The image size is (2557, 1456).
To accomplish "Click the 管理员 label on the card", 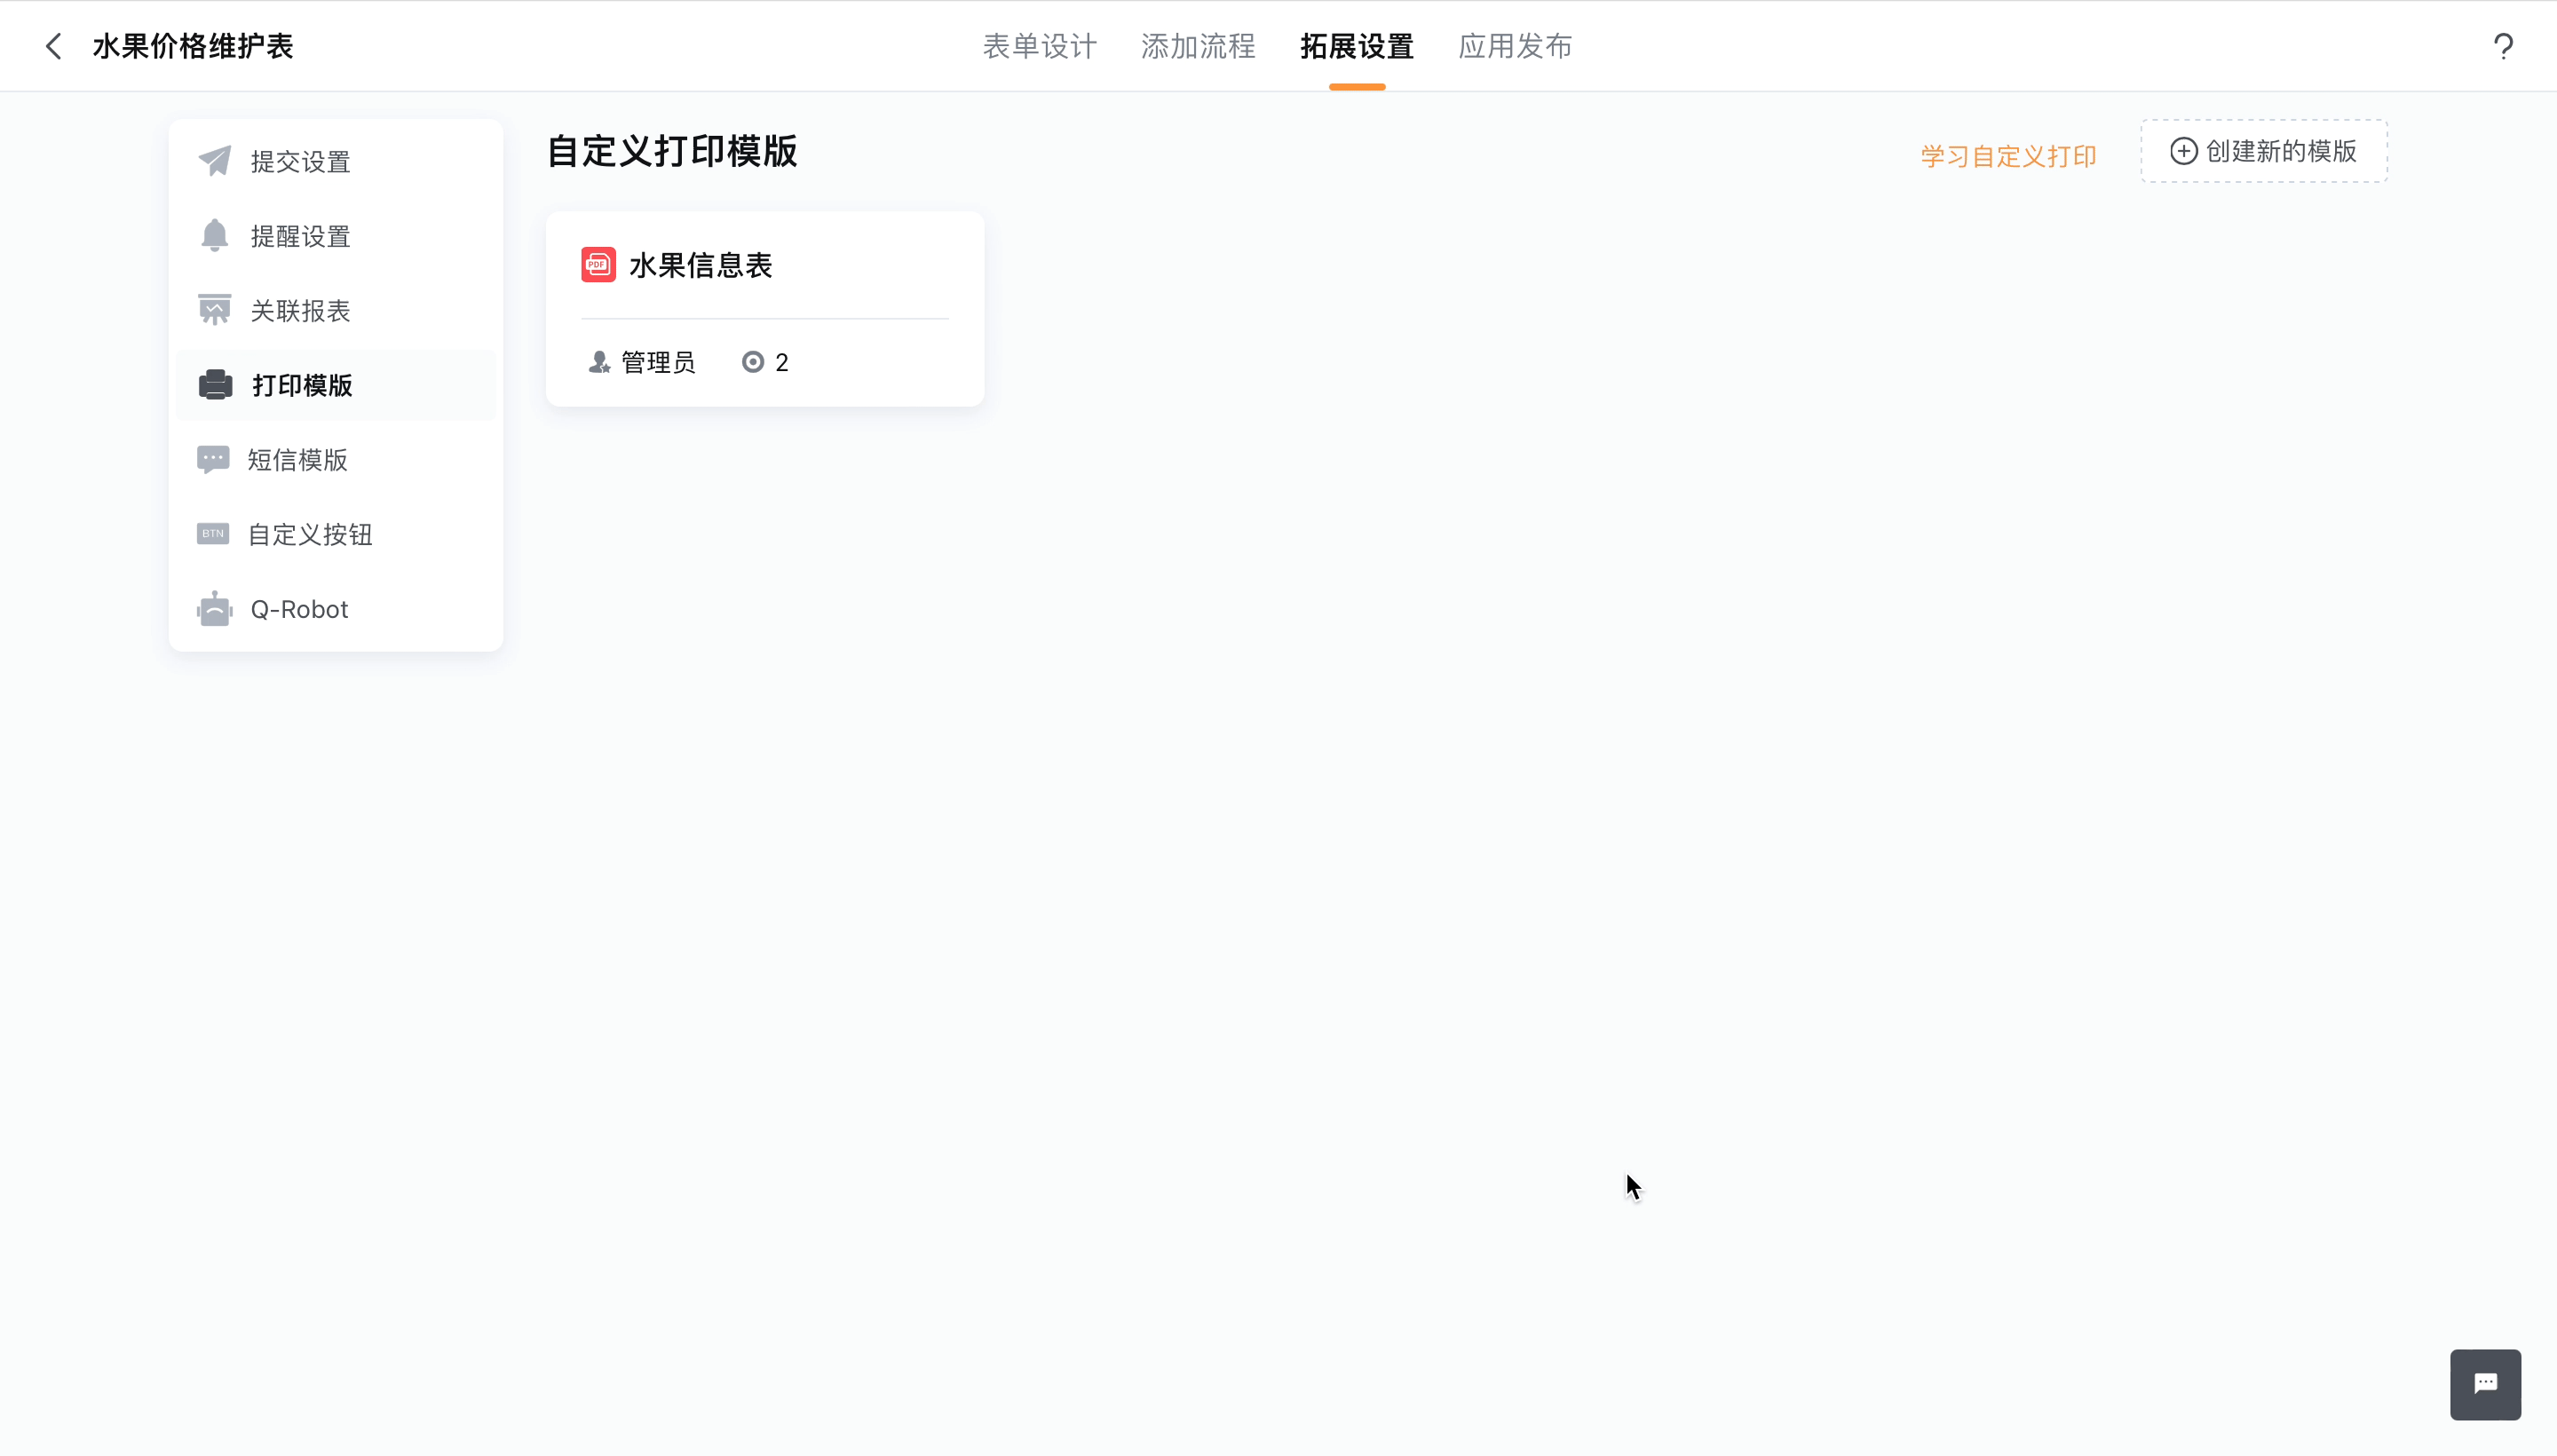I will pos(658,362).
